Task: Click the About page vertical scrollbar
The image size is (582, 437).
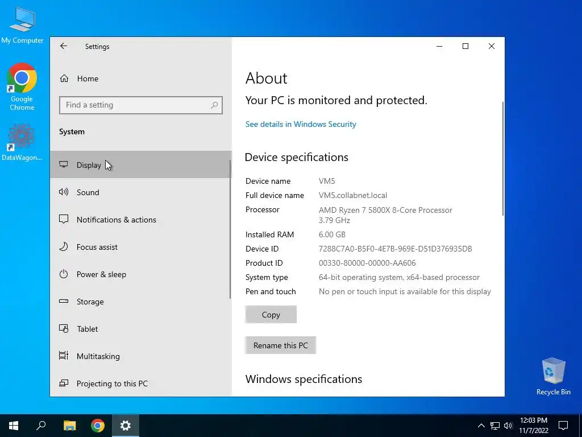Action: click(502, 159)
